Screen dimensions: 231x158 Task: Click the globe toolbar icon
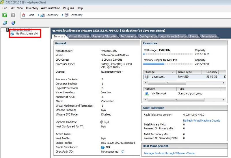pos(13,23)
